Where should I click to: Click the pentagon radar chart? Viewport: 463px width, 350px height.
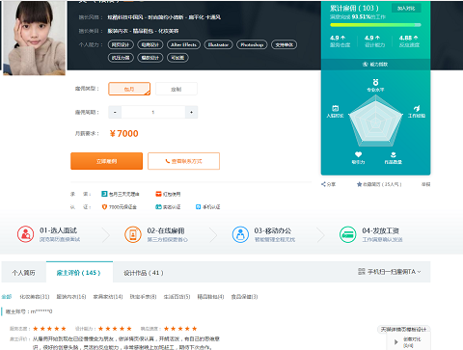(375, 121)
